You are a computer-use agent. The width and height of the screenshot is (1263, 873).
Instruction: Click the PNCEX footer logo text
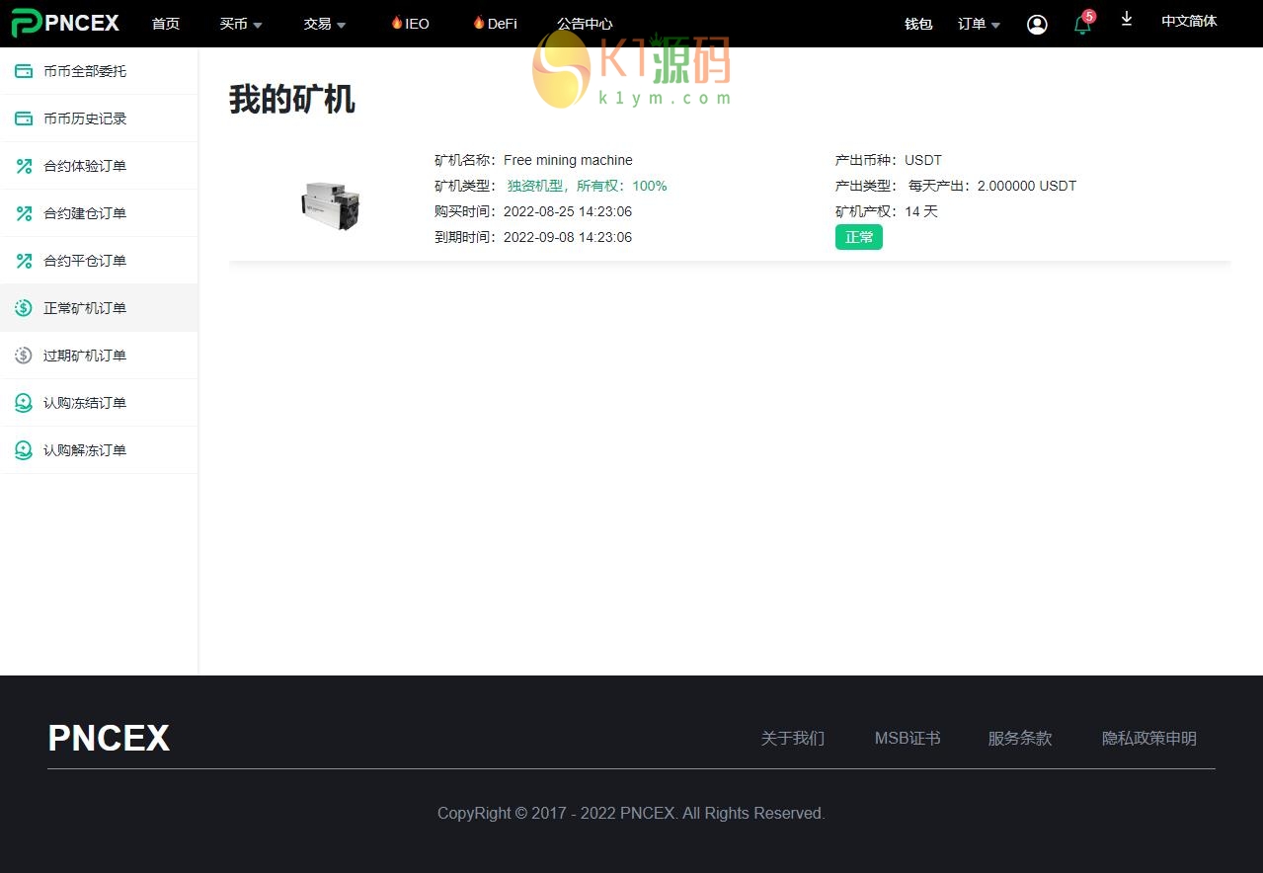click(109, 738)
